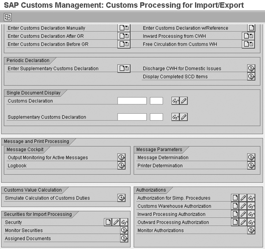Click the toolbar refresh-layout icon under the title
Viewport: 265px width, 249px height.
coord(8,17)
